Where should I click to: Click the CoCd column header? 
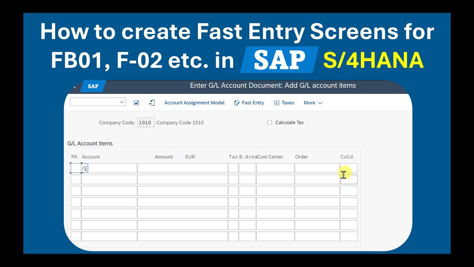click(x=347, y=157)
